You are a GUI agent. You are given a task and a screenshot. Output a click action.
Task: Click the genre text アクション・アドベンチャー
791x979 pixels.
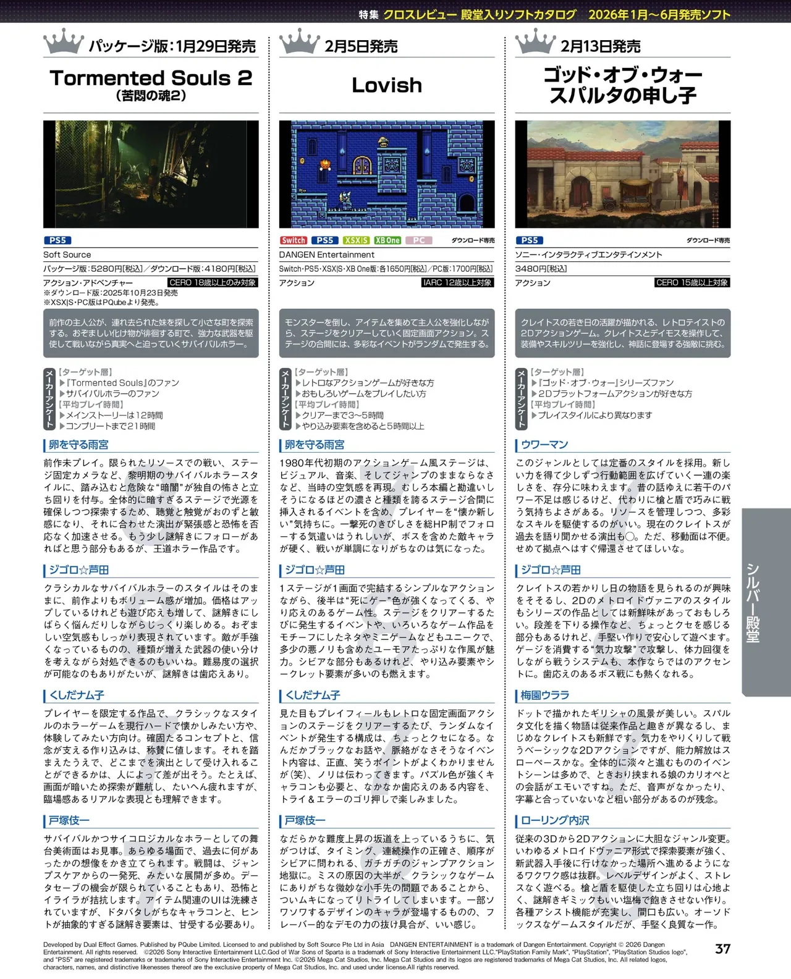(88, 283)
